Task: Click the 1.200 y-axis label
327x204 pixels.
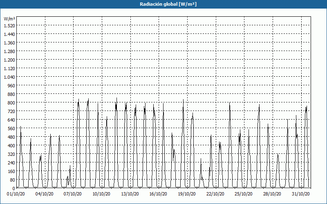Action: 9,60
